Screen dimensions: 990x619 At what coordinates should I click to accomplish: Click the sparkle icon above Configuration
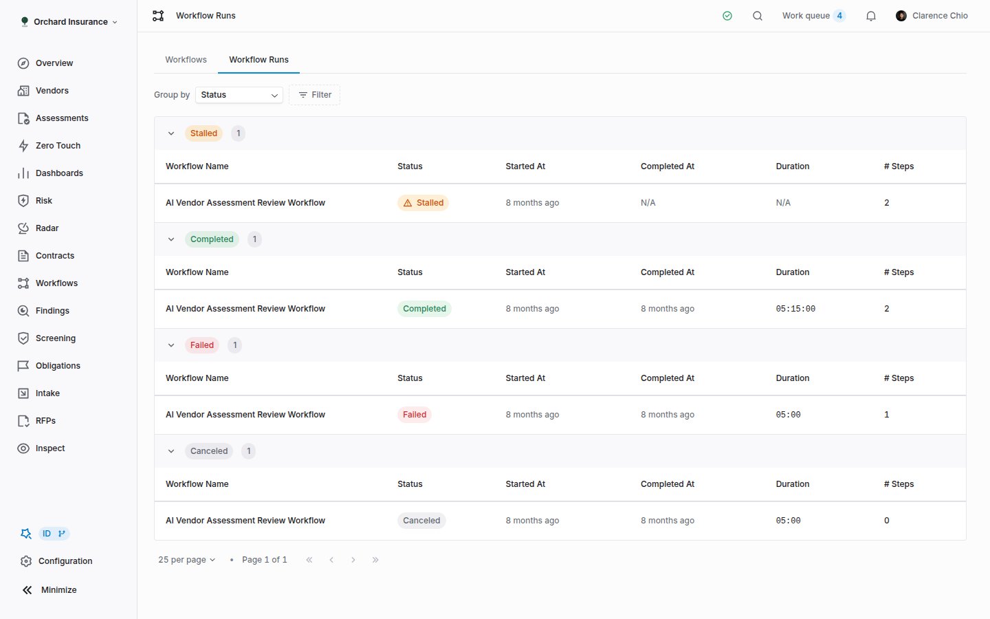[x=26, y=534]
